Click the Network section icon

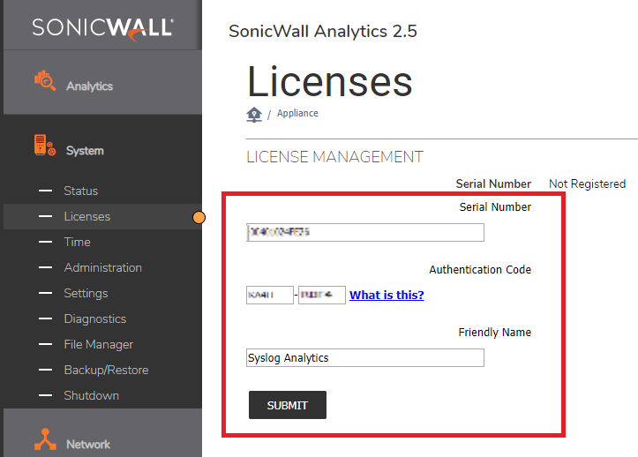click(45, 439)
